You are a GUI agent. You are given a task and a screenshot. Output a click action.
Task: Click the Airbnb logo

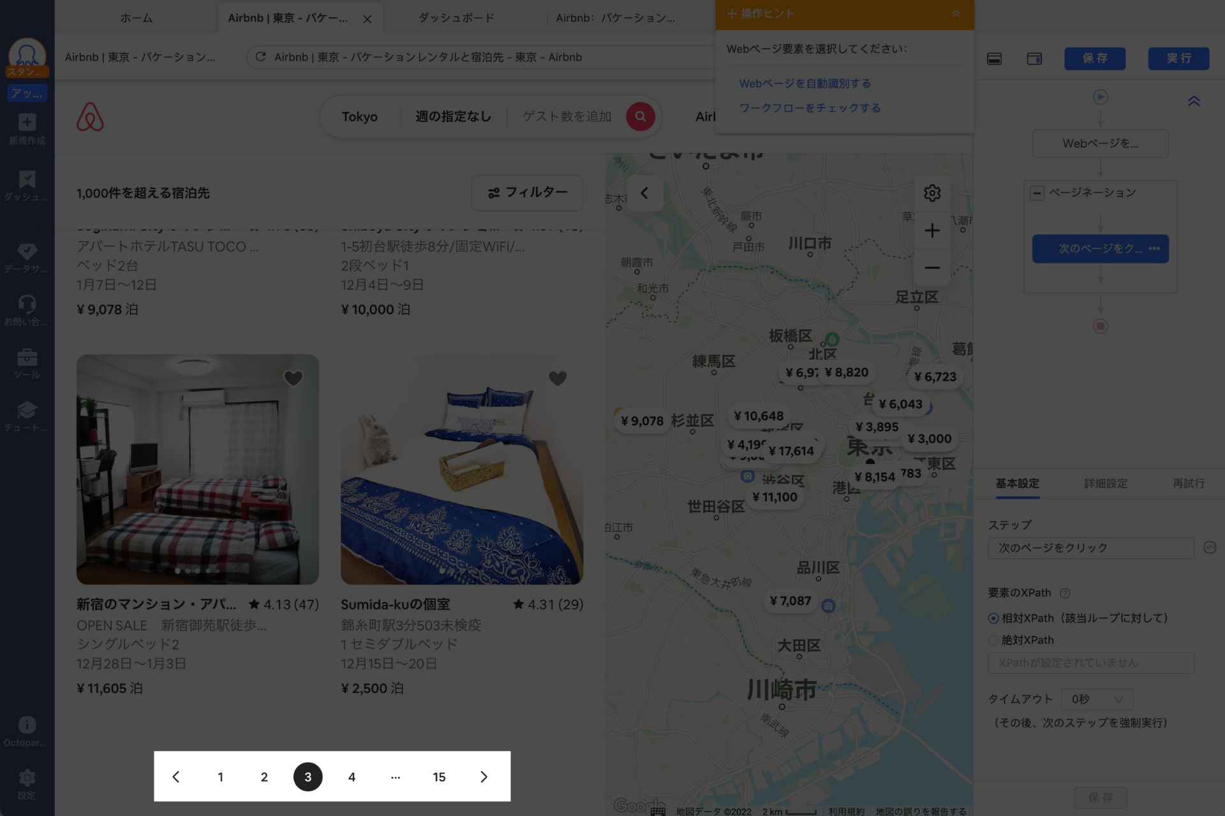(90, 117)
